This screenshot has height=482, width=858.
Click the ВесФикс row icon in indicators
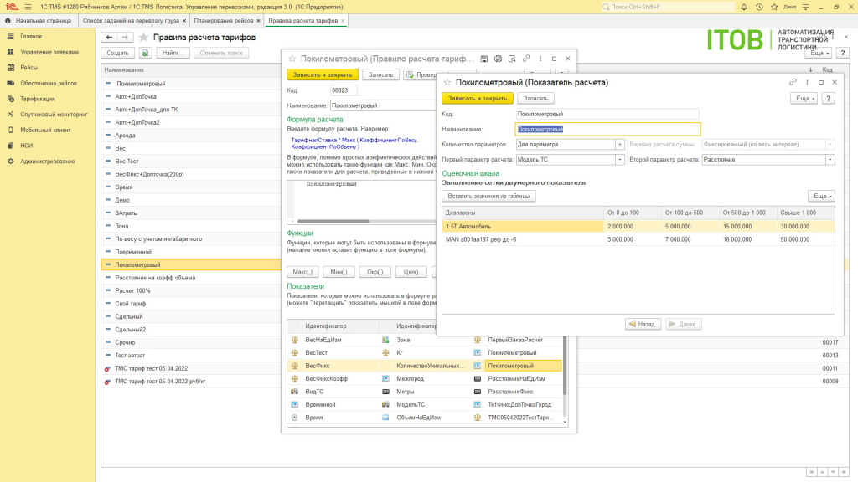coord(294,366)
